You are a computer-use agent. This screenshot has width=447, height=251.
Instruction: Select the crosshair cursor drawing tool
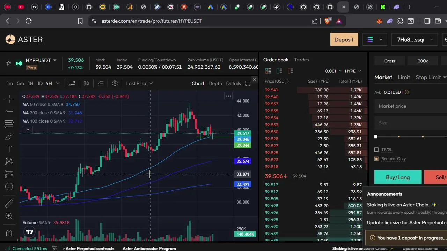click(x=9, y=99)
